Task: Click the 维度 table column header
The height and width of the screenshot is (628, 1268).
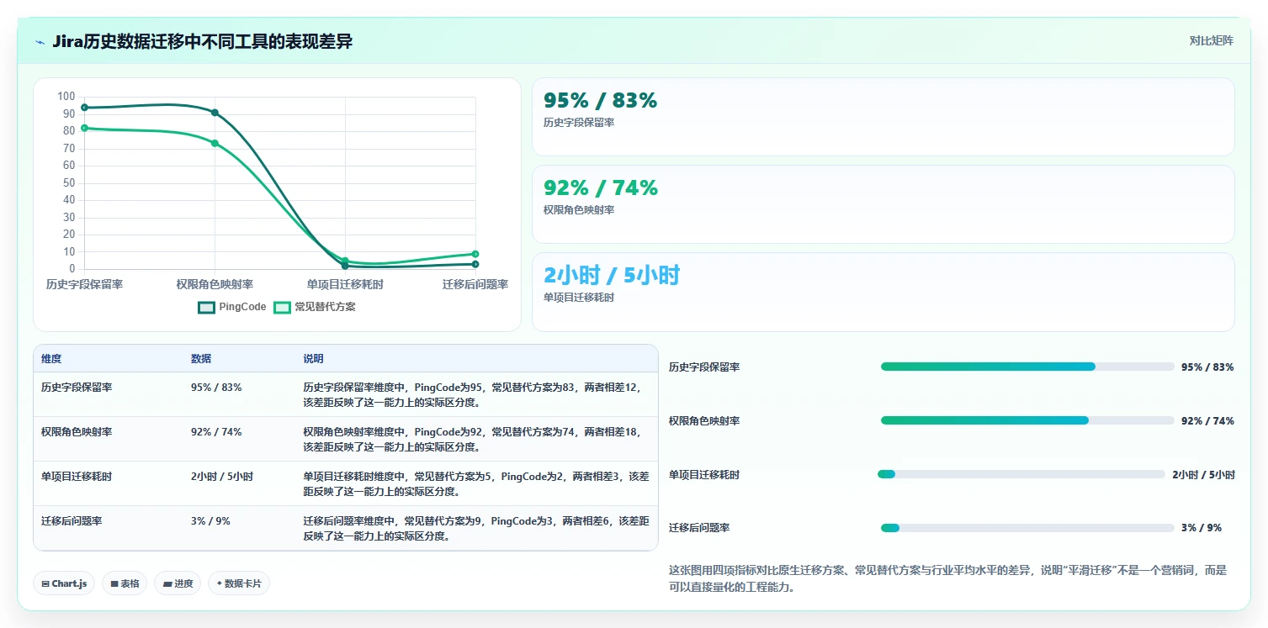Action: 51,359
